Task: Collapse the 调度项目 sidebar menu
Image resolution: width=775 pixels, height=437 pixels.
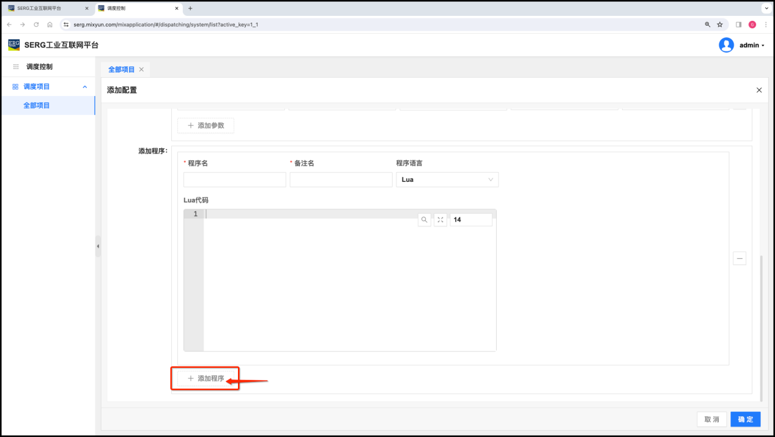Action: (x=84, y=87)
